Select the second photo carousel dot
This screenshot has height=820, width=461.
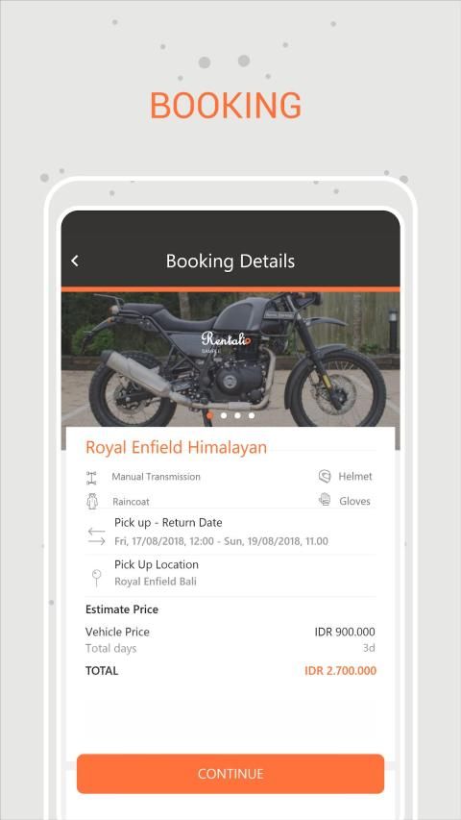[224, 415]
